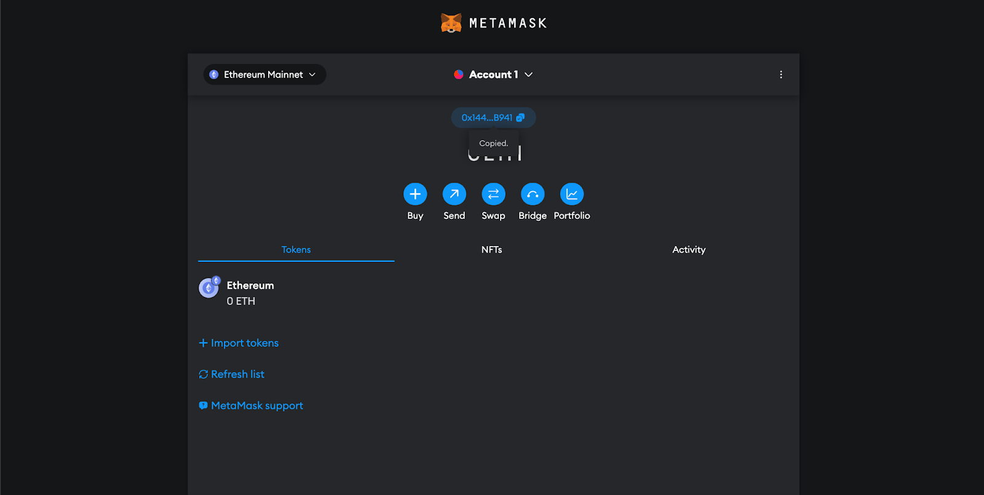Click the copy address icon
Screen dimensions: 984x495
pyautogui.click(x=520, y=117)
